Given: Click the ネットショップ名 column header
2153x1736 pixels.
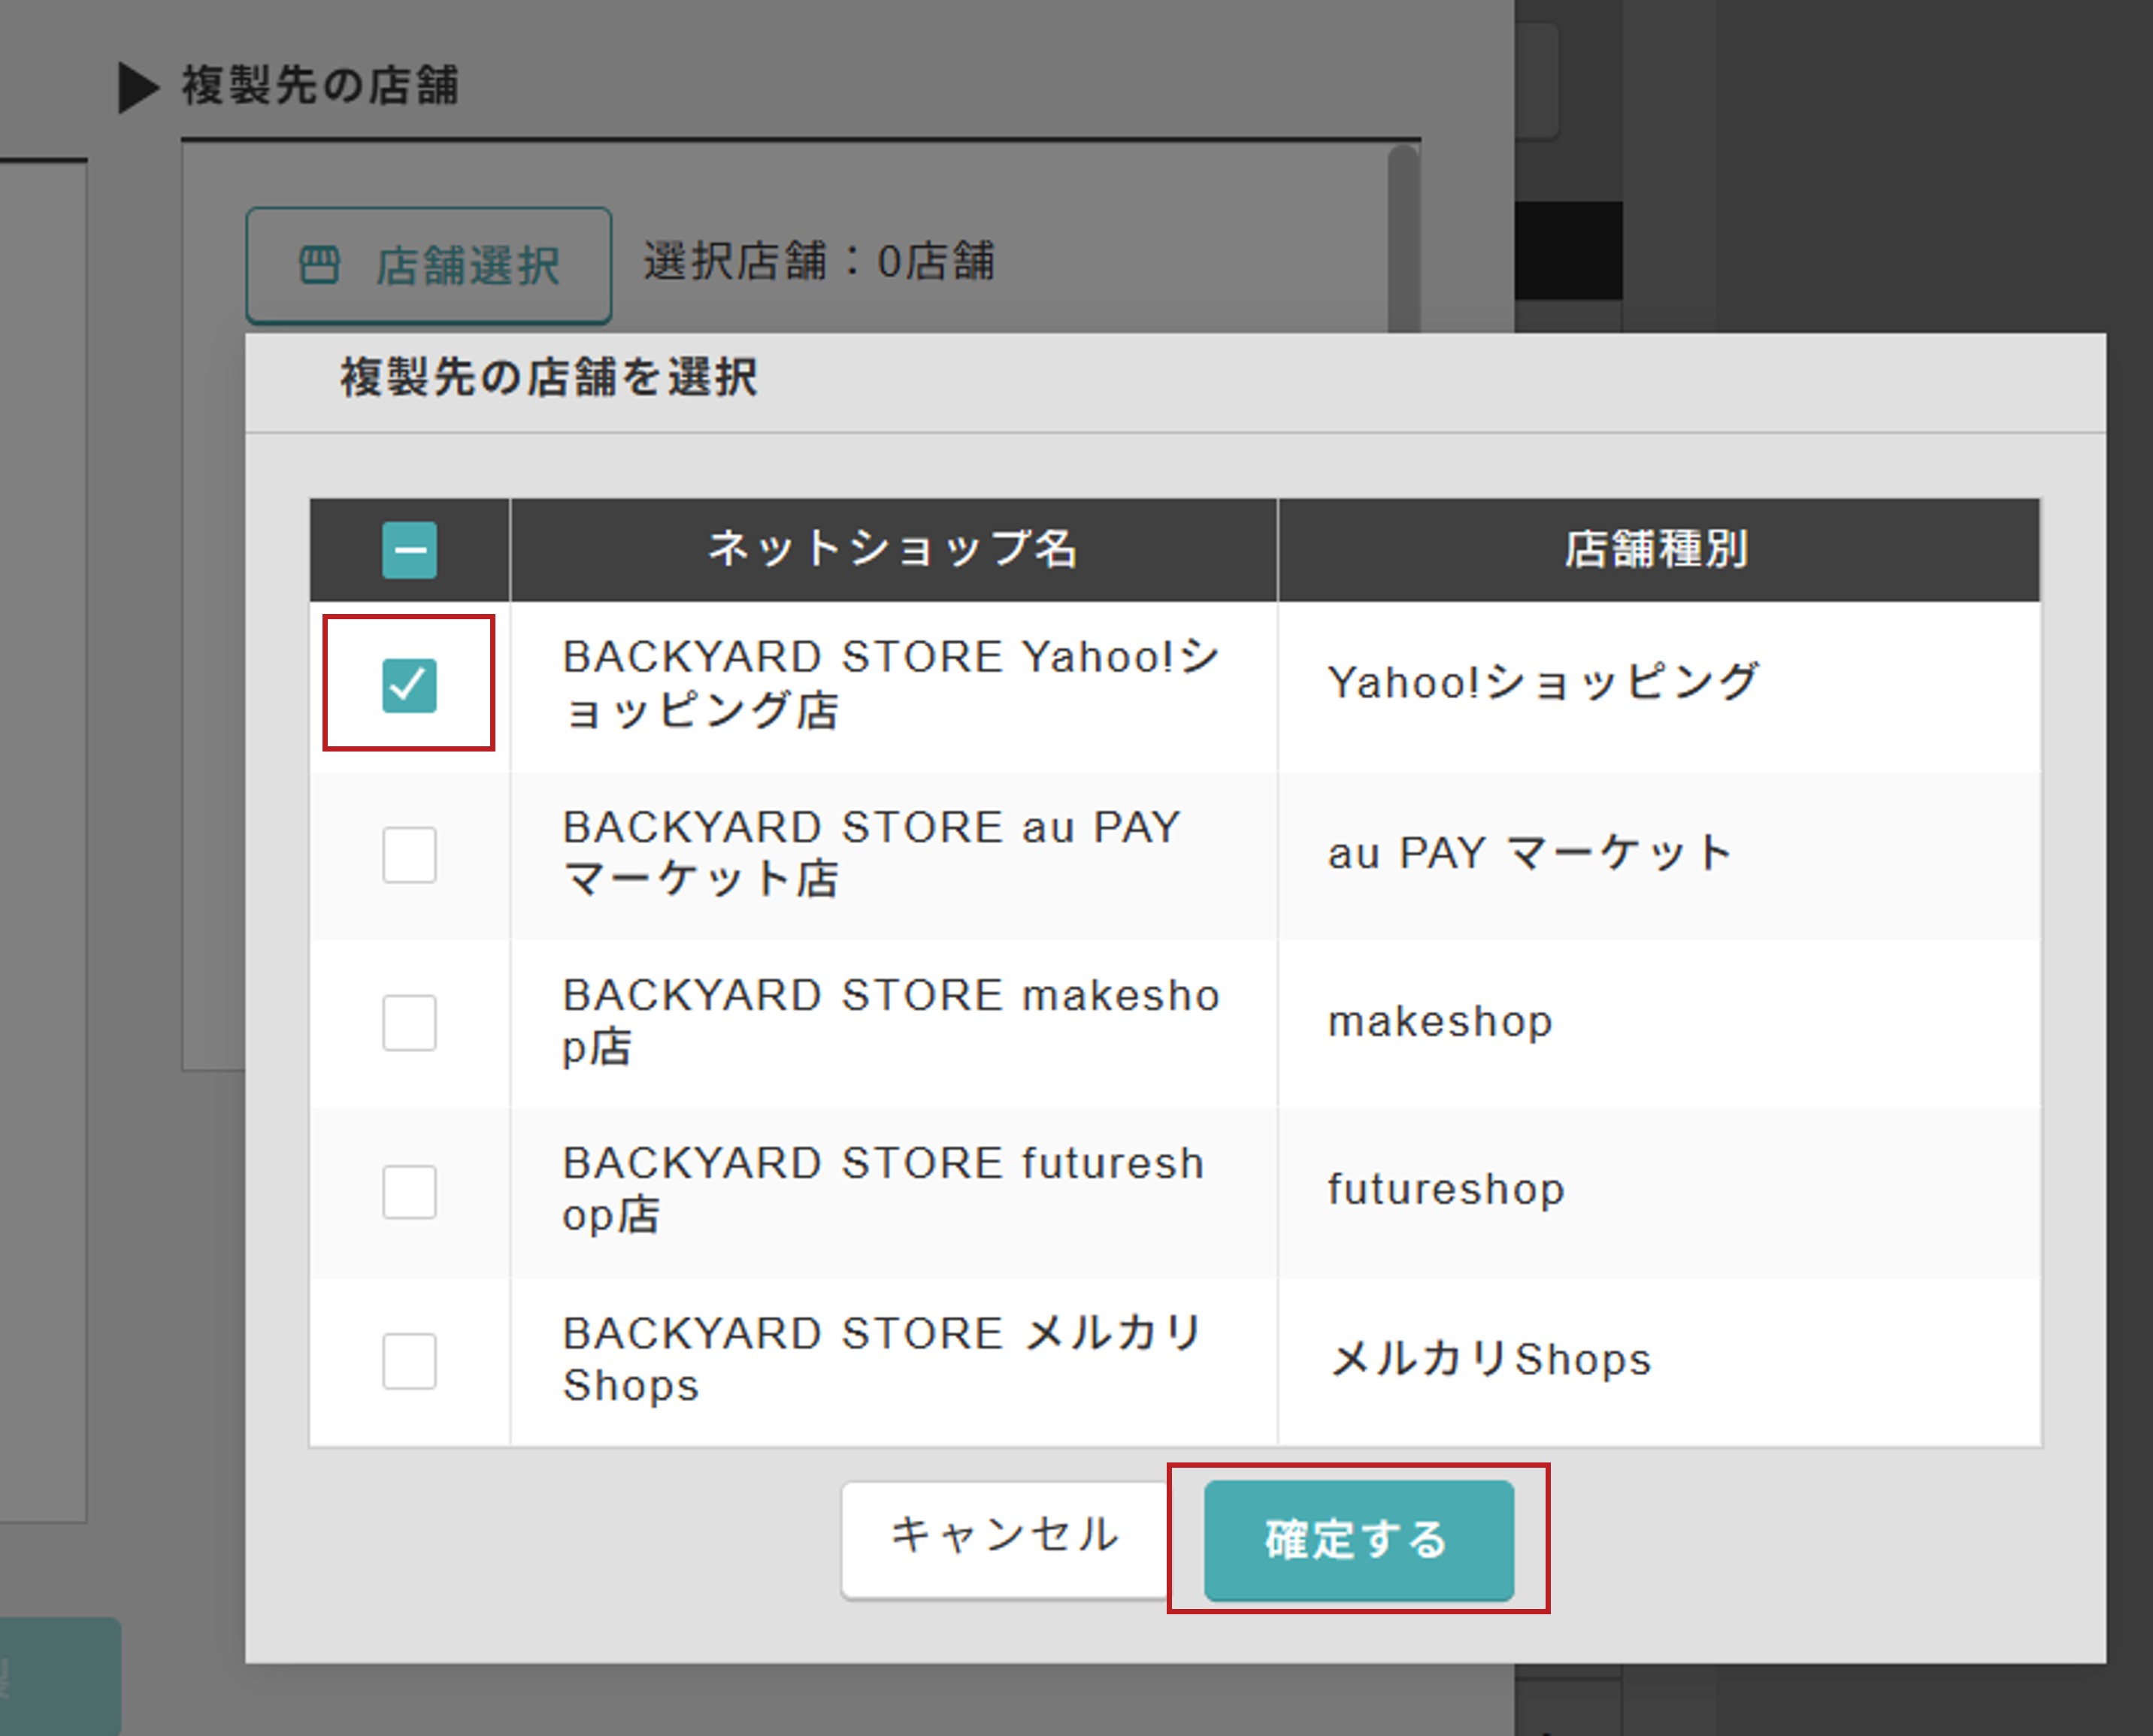Looking at the screenshot, I should (893, 549).
